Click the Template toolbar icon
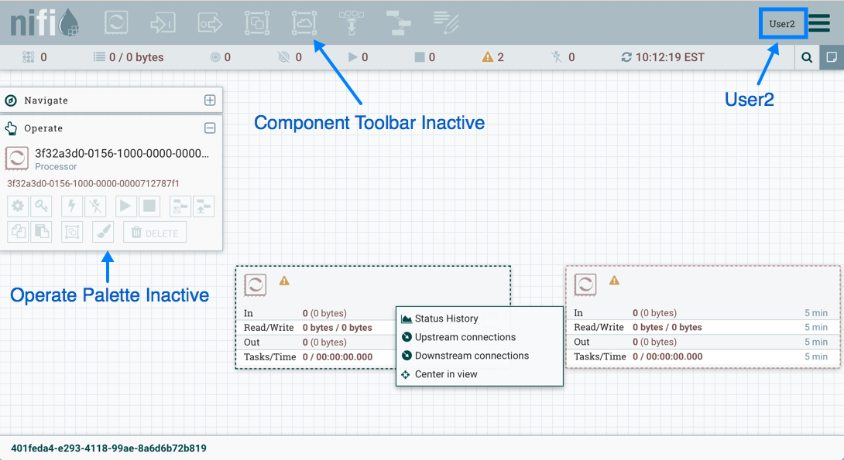Image resolution: width=844 pixels, height=460 pixels. tap(399, 22)
